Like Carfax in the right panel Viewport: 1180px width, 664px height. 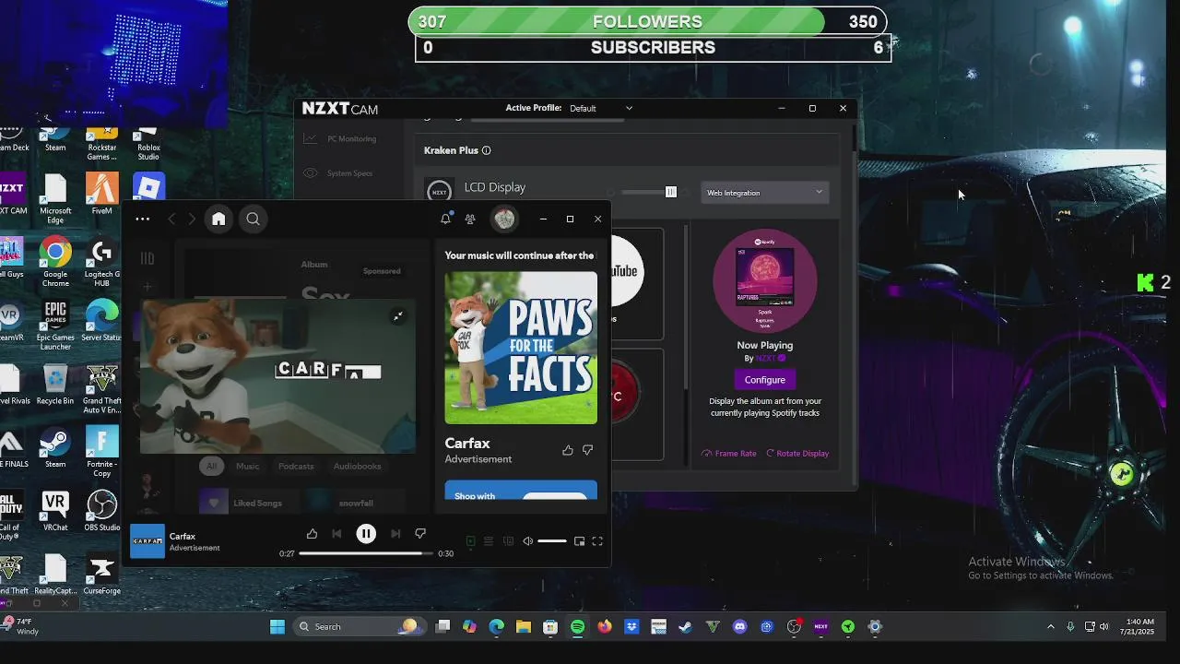point(567,450)
